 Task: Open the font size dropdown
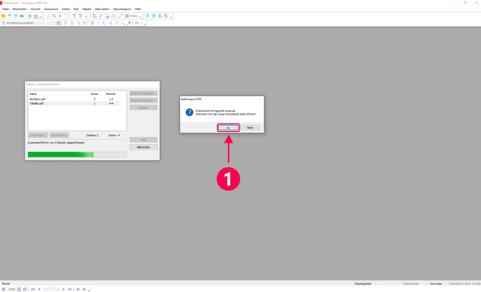tap(58, 23)
